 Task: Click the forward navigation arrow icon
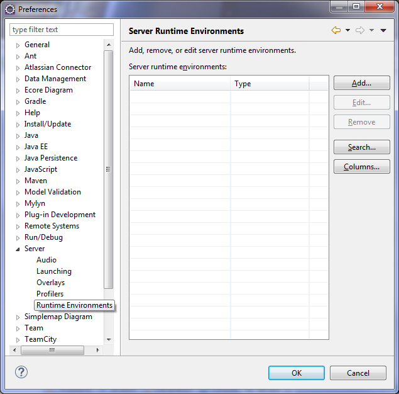click(360, 30)
